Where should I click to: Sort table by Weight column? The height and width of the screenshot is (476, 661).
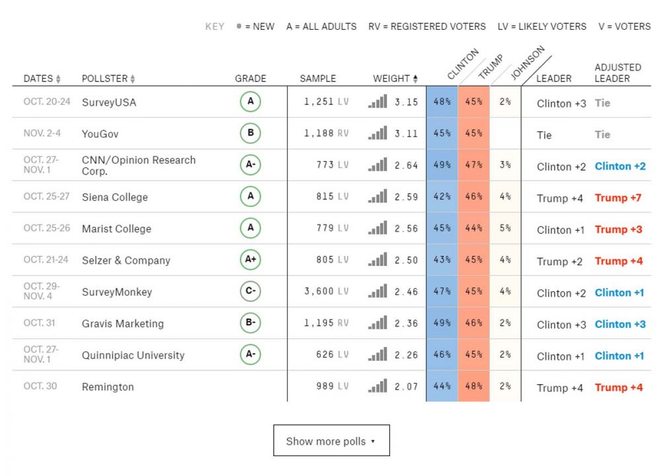pos(395,79)
